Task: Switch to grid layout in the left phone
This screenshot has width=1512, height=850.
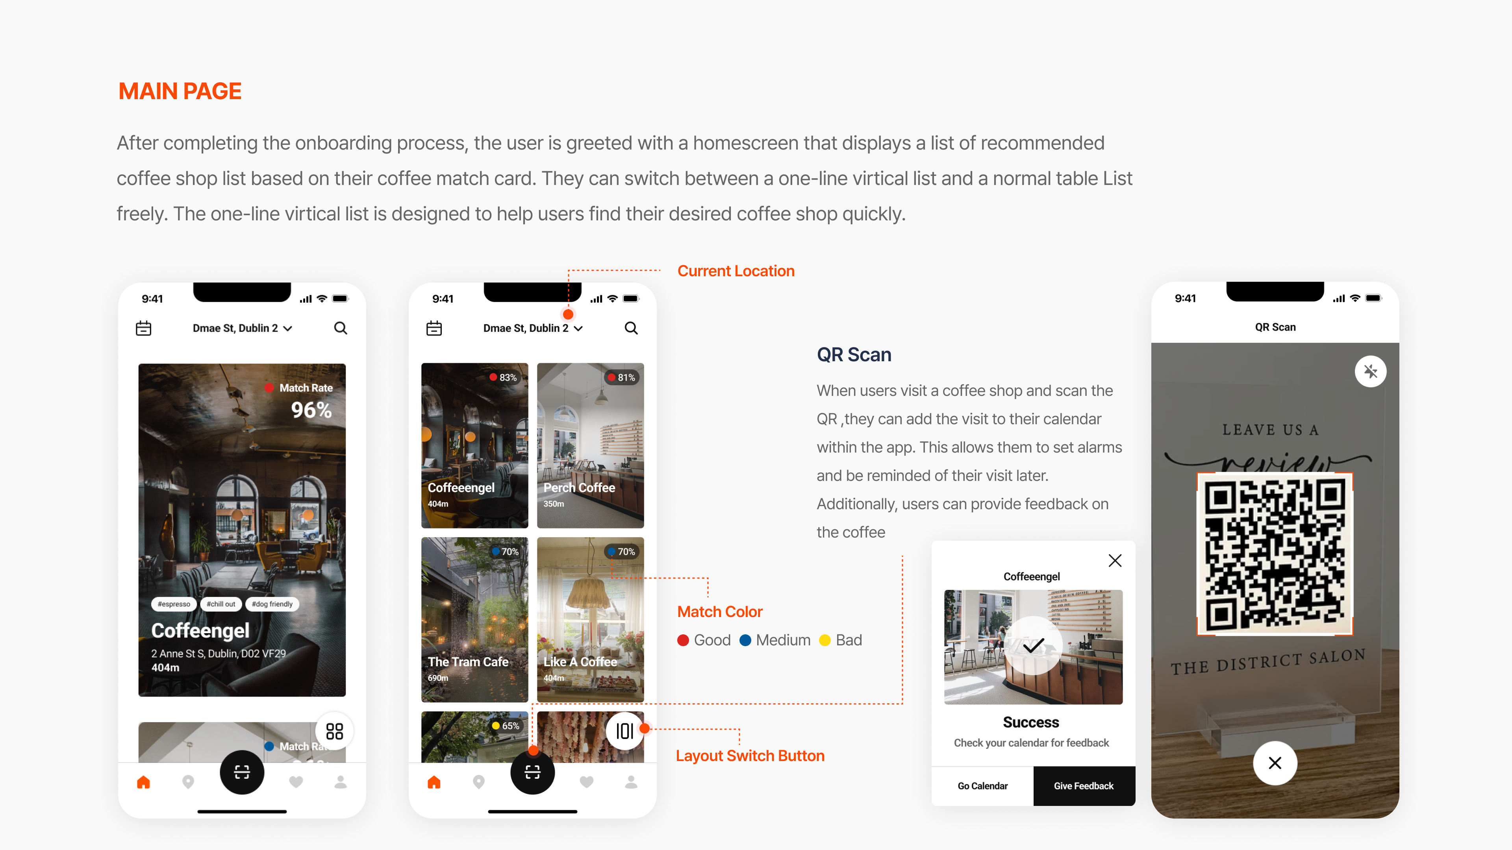Action: (x=335, y=731)
